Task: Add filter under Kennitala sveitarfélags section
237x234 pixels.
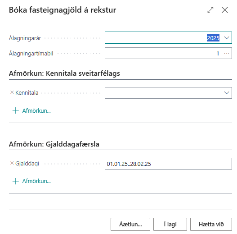Action: click(31, 110)
